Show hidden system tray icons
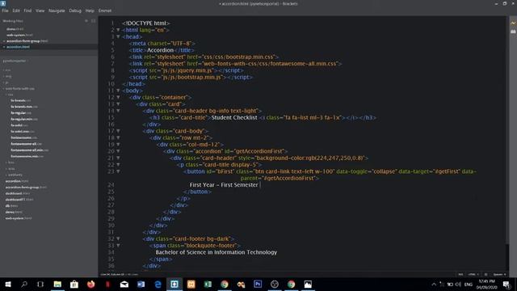 (x=434, y=284)
